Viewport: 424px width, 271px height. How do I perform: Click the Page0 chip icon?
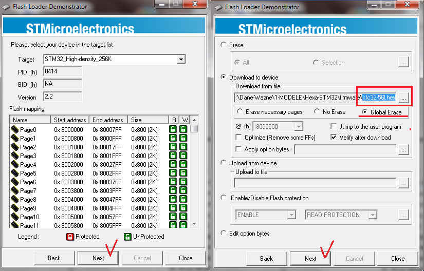(14, 130)
